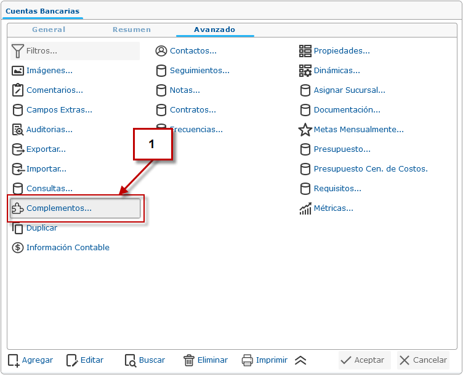Click the clipboard icon for Comentarios
The width and height of the screenshot is (463, 375).
point(18,90)
